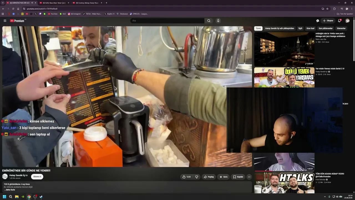Click the Kaydet save button
This screenshot has height=200, width=355.
click(x=238, y=177)
